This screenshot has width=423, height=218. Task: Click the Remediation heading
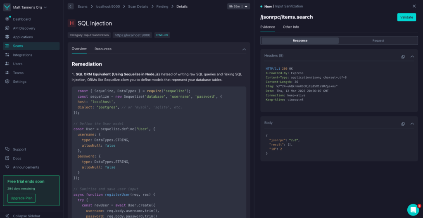click(x=87, y=64)
